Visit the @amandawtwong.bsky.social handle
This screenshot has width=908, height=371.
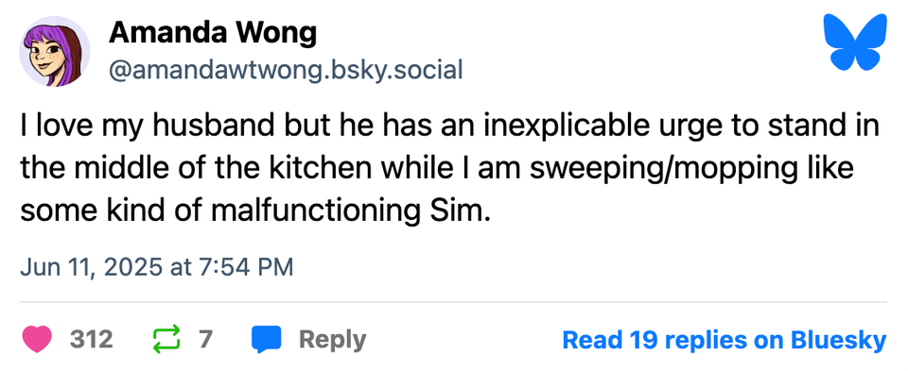click(286, 71)
